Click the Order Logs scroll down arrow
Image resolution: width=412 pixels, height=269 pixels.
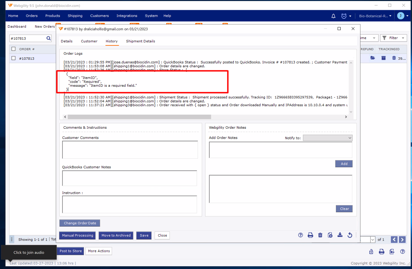[351, 112]
